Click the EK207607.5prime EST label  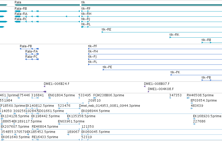click(x=15, y=127)
